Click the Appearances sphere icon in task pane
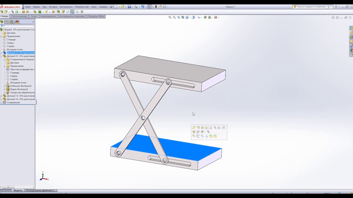Screen dimensions: 353x198 [x=351, y=50]
